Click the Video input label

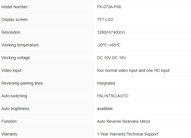(11, 70)
